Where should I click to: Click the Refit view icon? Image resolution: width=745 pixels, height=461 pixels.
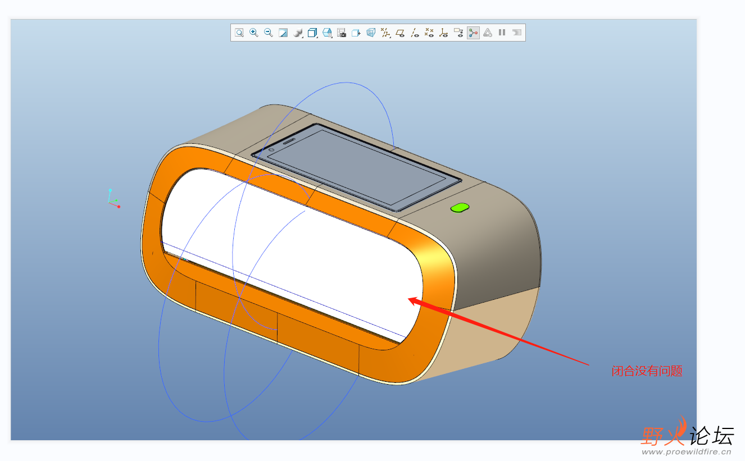point(239,33)
